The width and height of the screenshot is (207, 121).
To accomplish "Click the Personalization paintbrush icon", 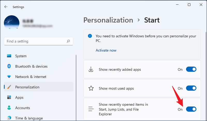I will point(9,87).
